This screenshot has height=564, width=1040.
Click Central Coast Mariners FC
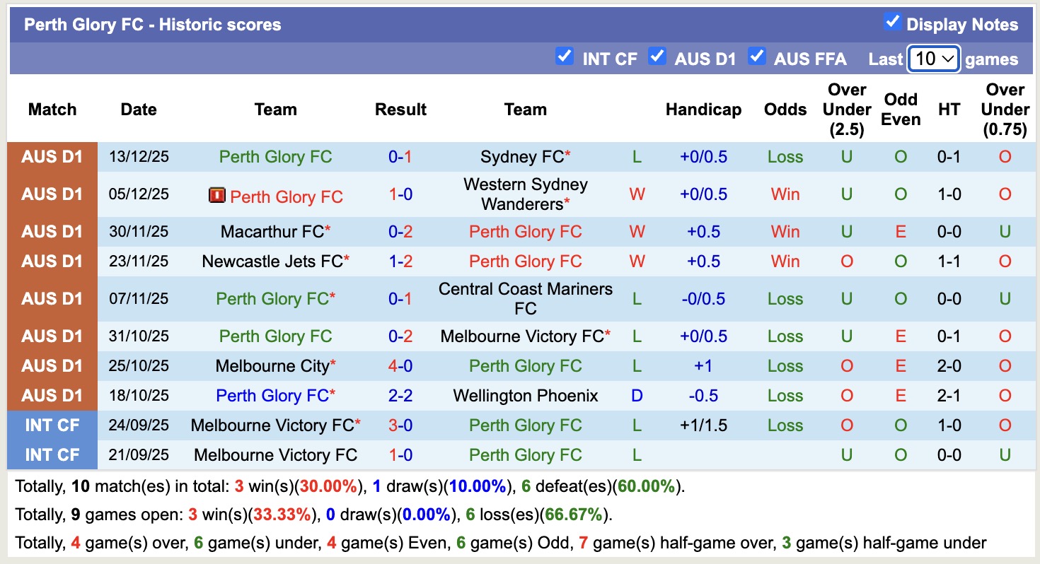(x=525, y=298)
